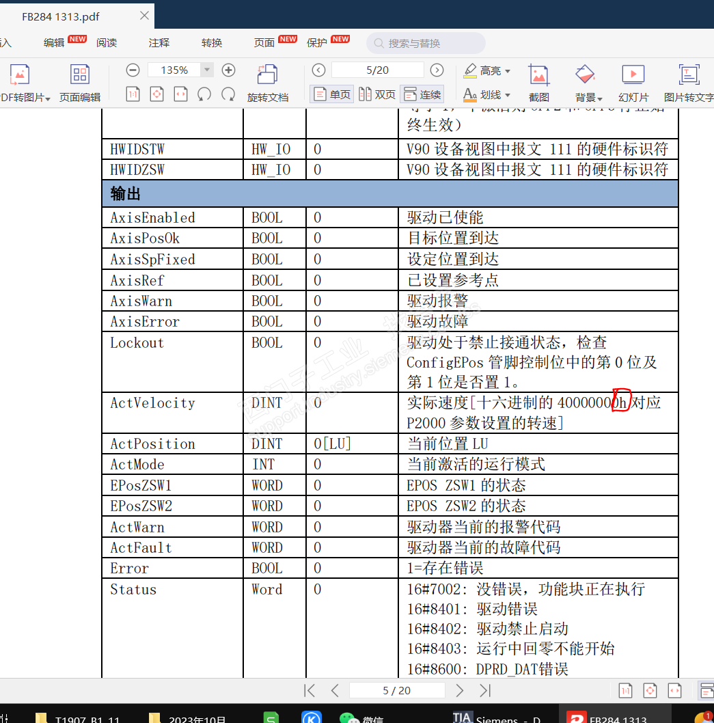The height and width of the screenshot is (723, 714).
Task: Go to previous page in toolbar
Action: (x=318, y=70)
